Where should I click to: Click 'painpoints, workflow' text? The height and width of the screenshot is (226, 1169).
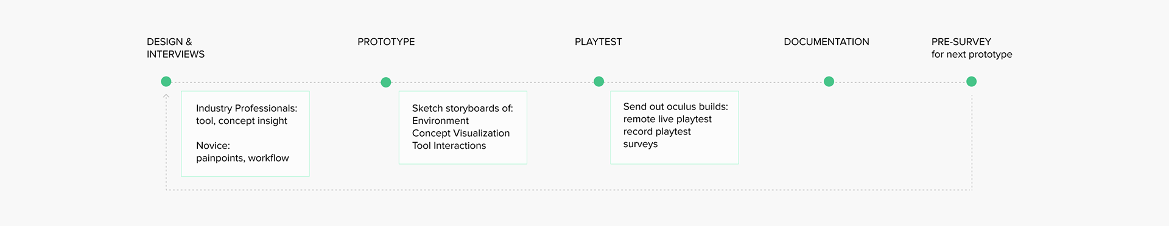242,158
